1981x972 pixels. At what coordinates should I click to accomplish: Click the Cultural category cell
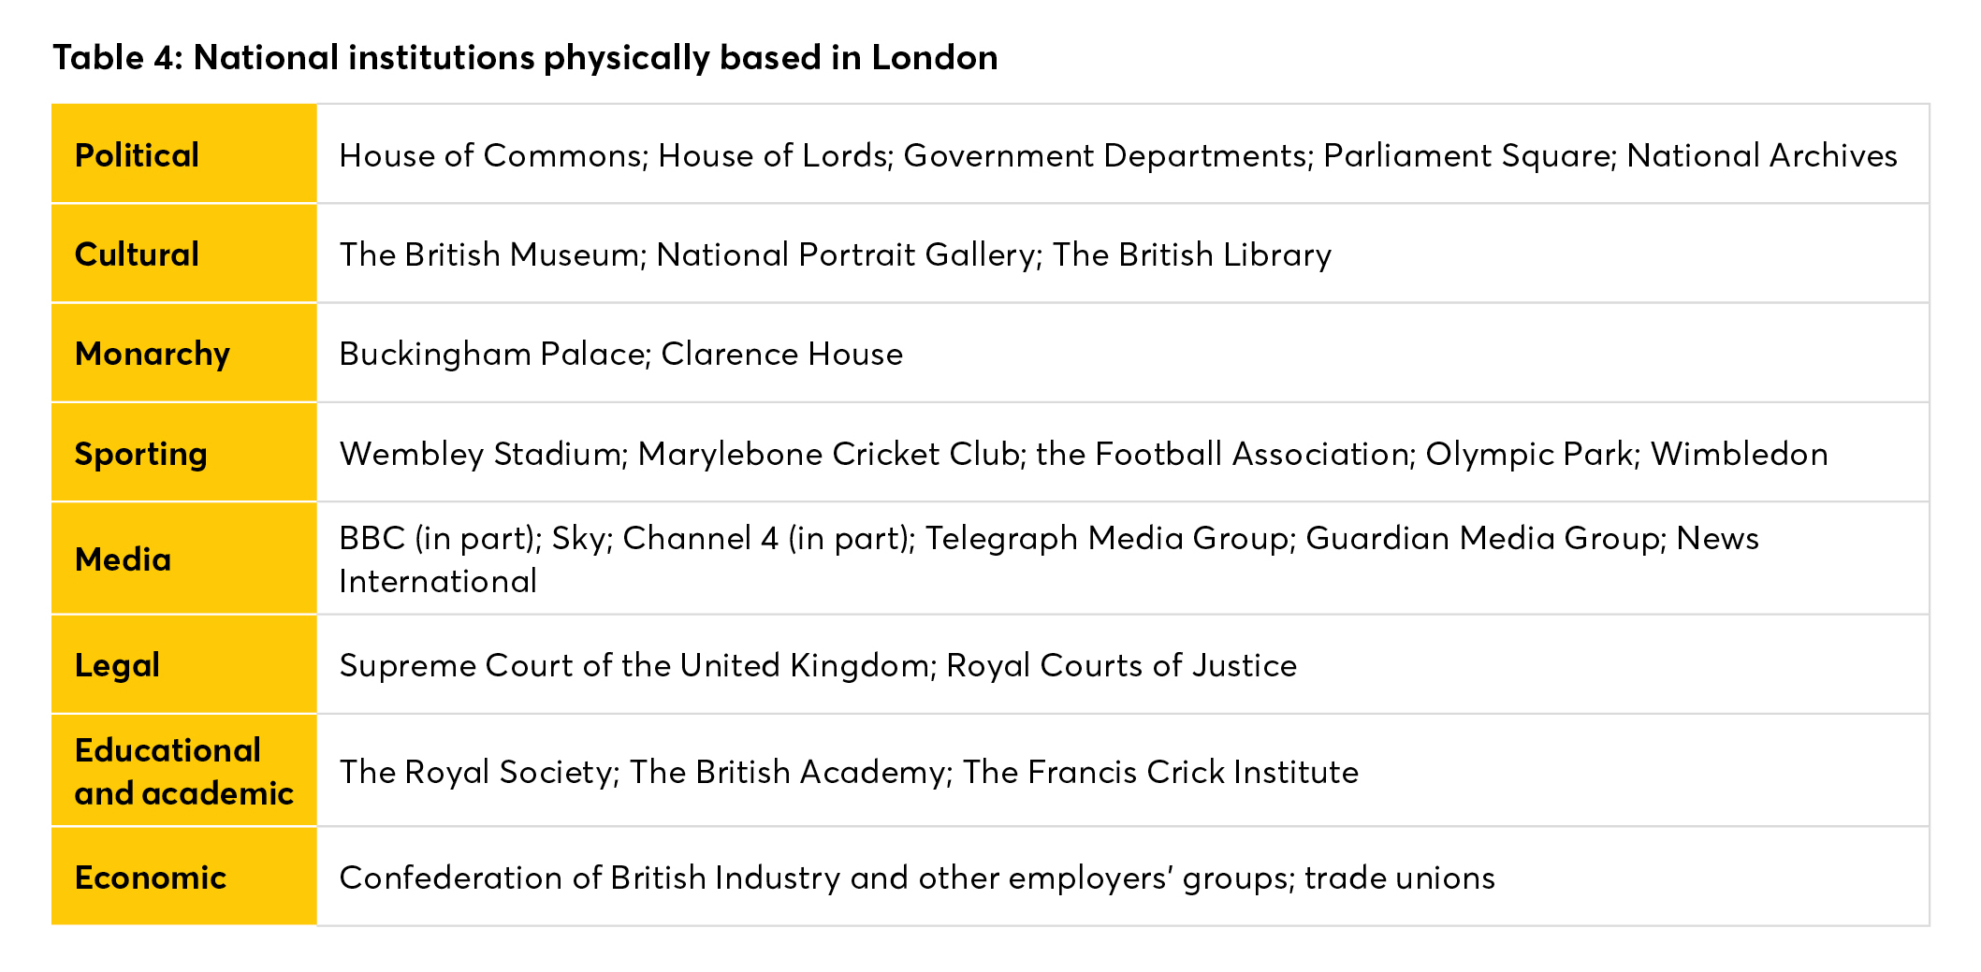point(137,254)
